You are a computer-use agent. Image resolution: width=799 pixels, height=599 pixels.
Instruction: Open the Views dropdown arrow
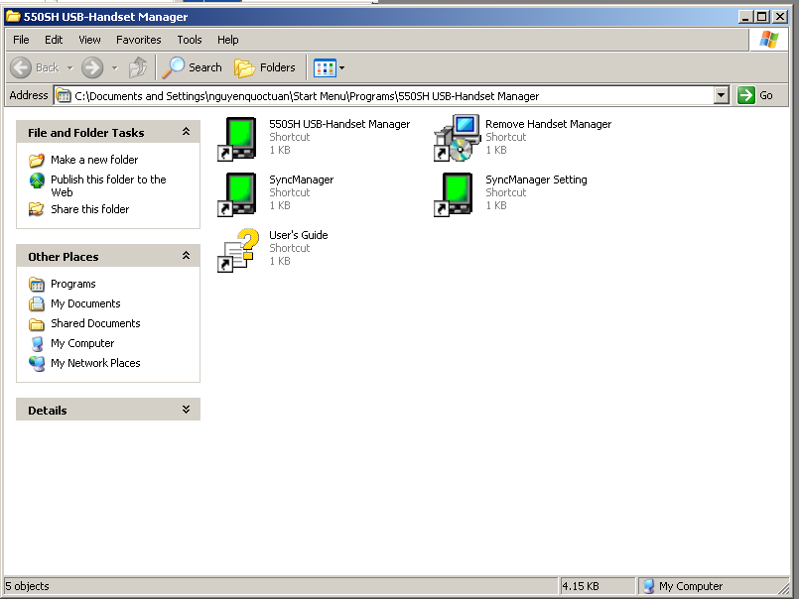click(341, 67)
